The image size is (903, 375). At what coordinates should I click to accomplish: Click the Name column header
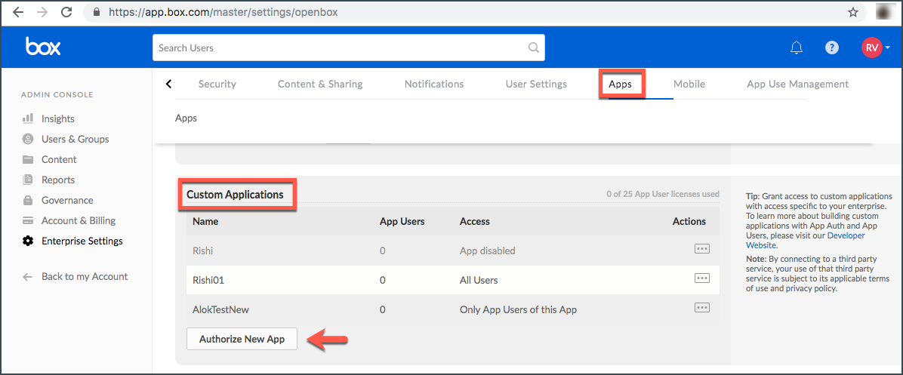pos(205,221)
